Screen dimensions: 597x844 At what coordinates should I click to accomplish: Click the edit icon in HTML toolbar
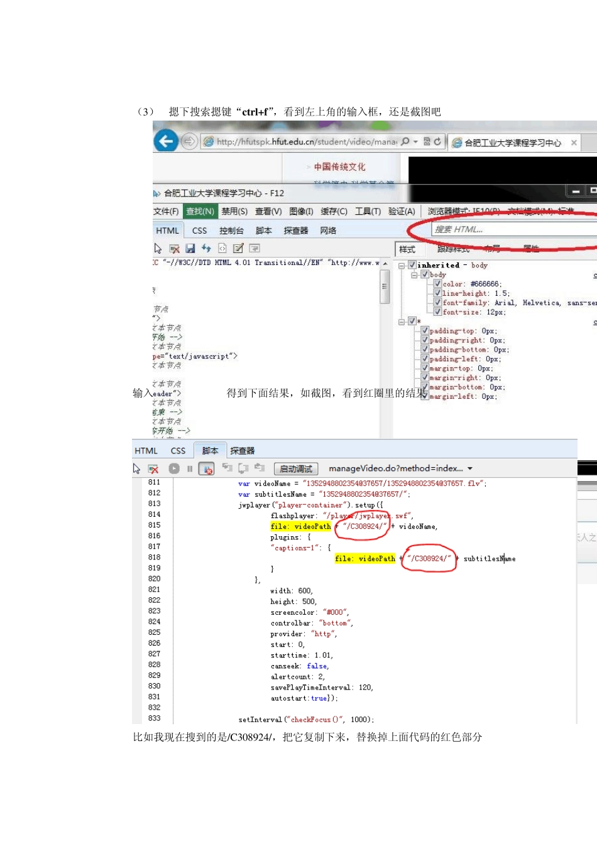[x=238, y=249]
